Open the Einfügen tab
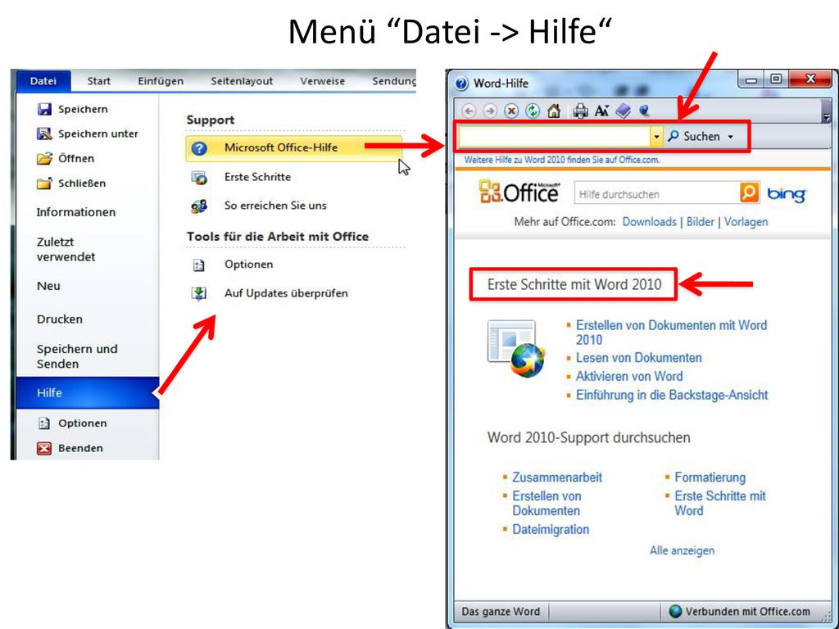This screenshot has height=629, width=839. point(161,81)
